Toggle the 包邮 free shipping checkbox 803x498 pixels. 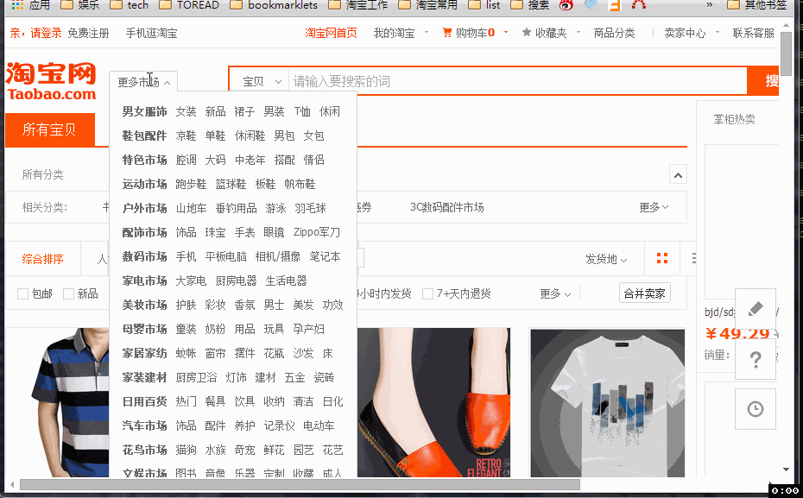[23, 293]
